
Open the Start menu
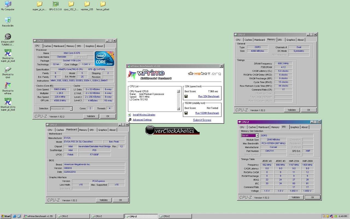(x=6, y=216)
